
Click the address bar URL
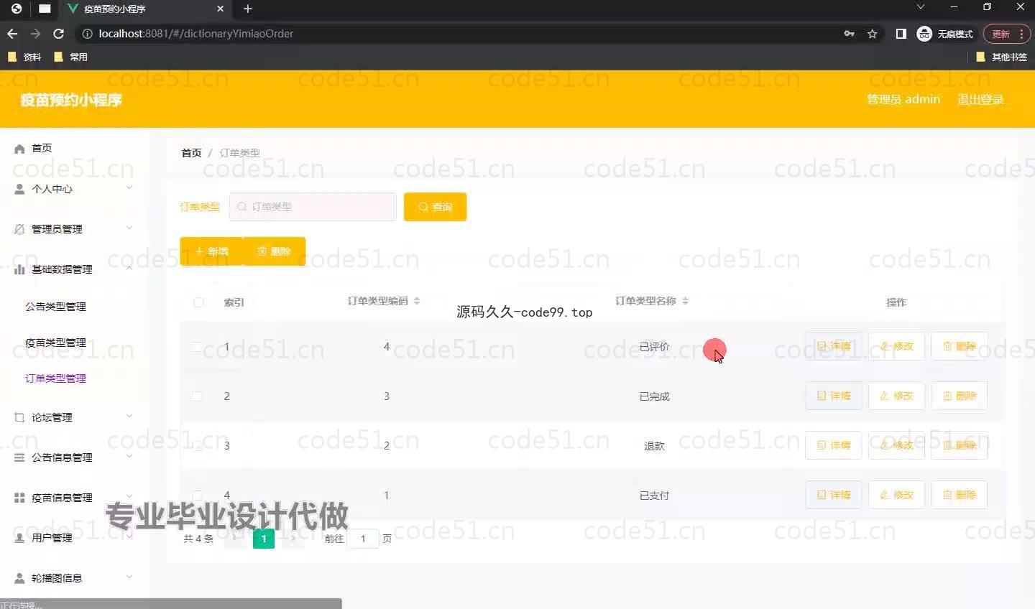pos(196,34)
